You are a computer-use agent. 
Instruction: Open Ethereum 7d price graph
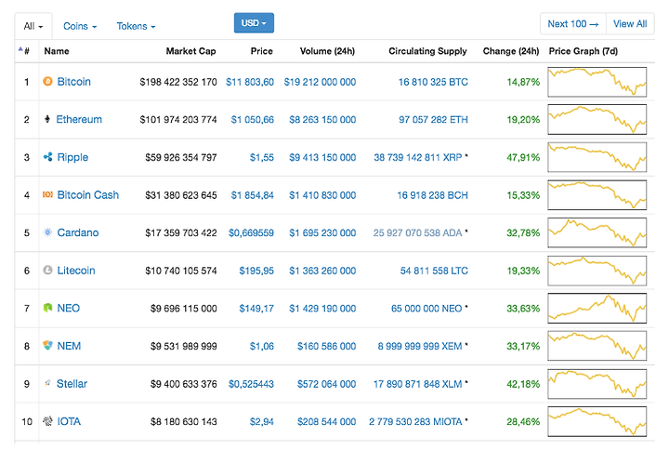[597, 119]
